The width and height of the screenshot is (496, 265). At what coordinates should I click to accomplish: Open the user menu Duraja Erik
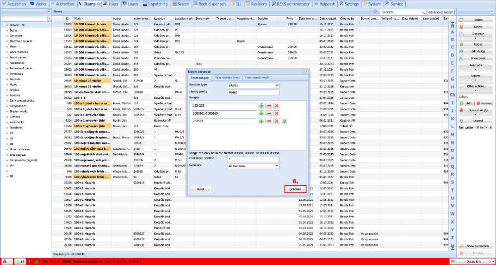[x=472, y=262]
